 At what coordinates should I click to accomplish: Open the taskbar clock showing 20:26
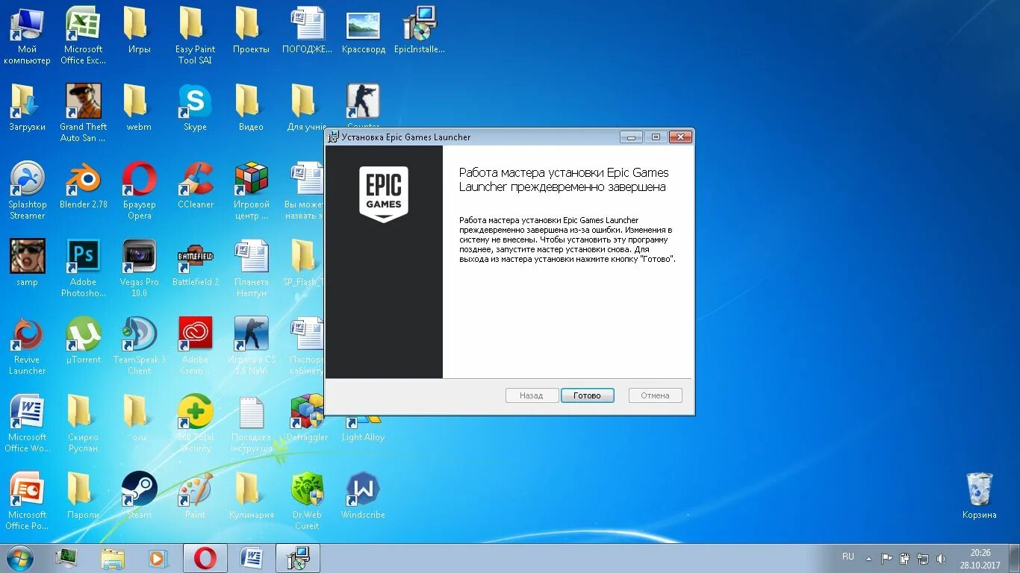point(980,559)
